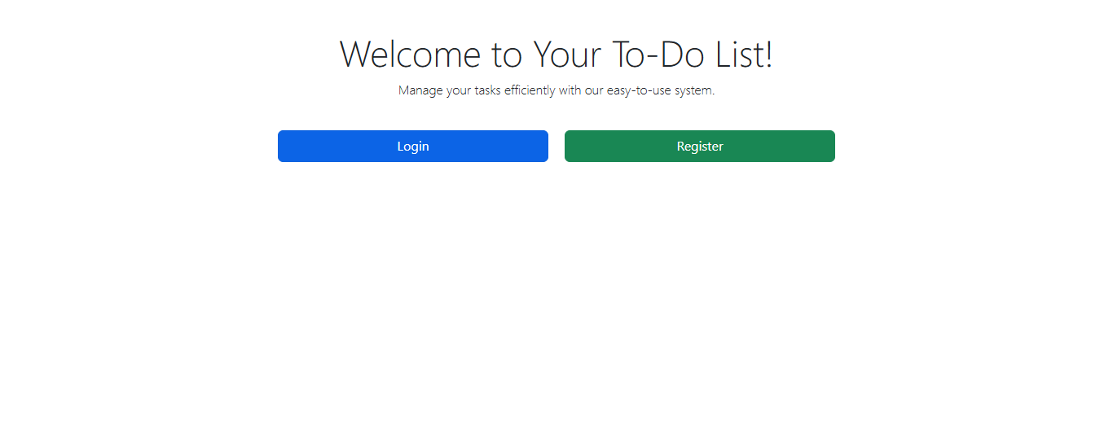The image size is (1113, 425).
Task: Open the Login page
Action: click(413, 147)
